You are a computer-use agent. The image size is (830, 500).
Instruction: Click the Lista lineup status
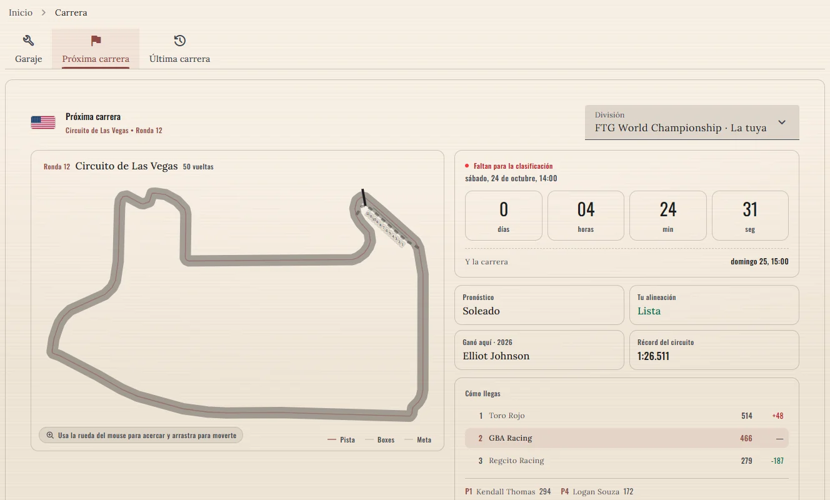tap(649, 311)
